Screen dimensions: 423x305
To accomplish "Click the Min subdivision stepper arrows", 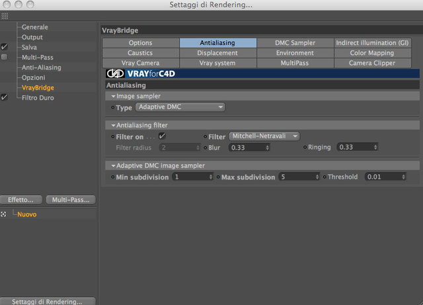I will 211,177.
